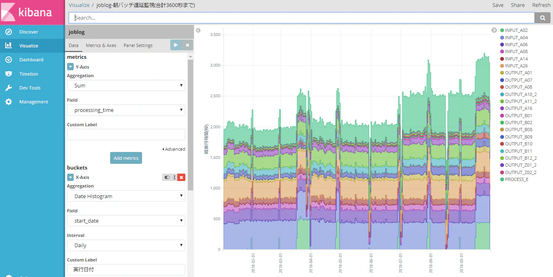Select OUTPUT_B10 legend entry
Screen dimensions: 553x277
pos(516,144)
